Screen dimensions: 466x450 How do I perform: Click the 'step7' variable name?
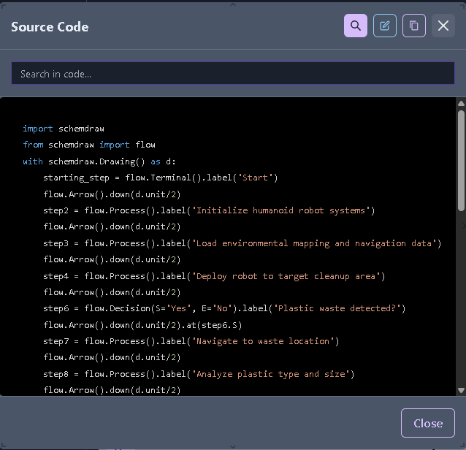point(56,341)
